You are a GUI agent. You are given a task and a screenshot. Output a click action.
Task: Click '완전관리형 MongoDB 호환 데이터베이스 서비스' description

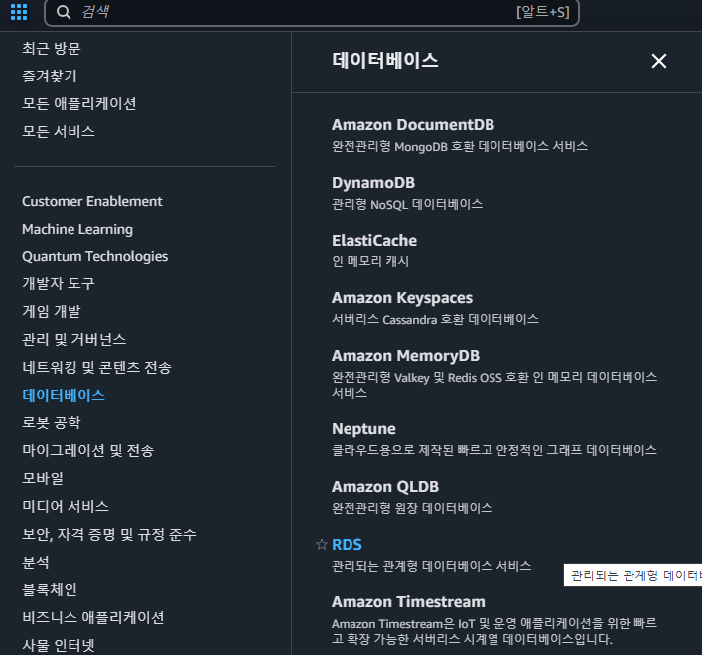460,146
